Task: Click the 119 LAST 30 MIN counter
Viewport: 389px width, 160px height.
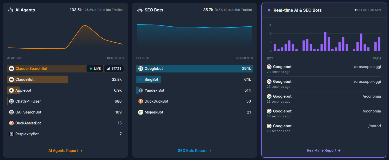Action: tap(368, 10)
